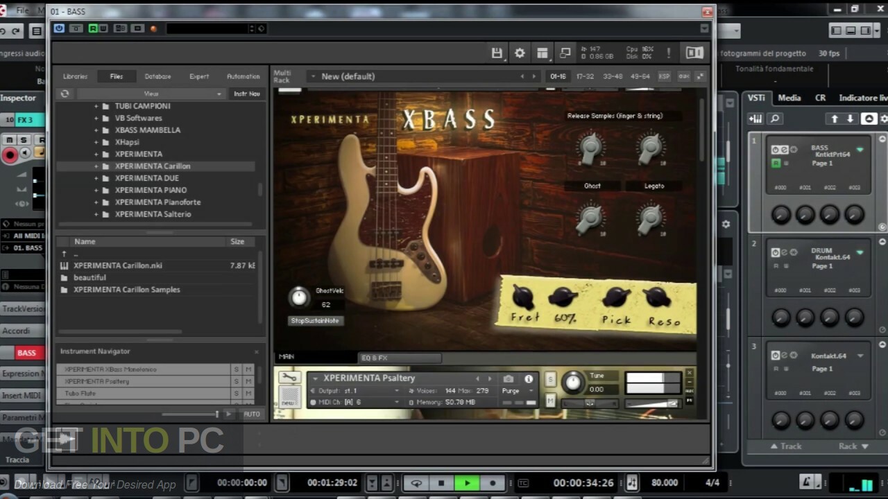888x499 pixels.
Task: Click the camera snapshot icon
Action: (x=509, y=379)
